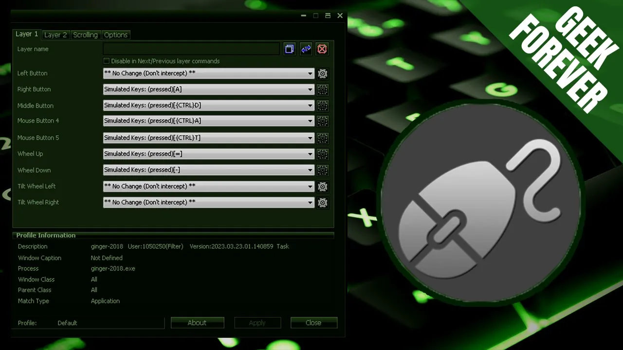The height and width of the screenshot is (350, 623).
Task: Click the Application match type value
Action: point(105,301)
